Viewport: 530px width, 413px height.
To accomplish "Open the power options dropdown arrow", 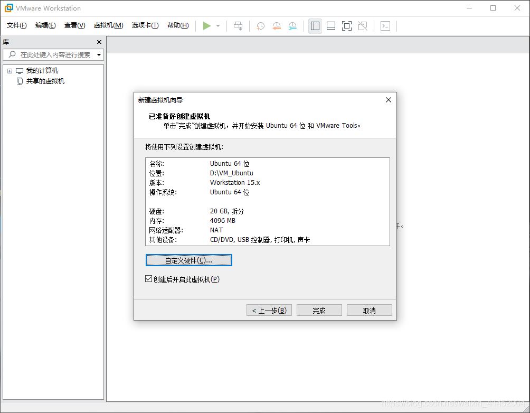I will [x=218, y=26].
